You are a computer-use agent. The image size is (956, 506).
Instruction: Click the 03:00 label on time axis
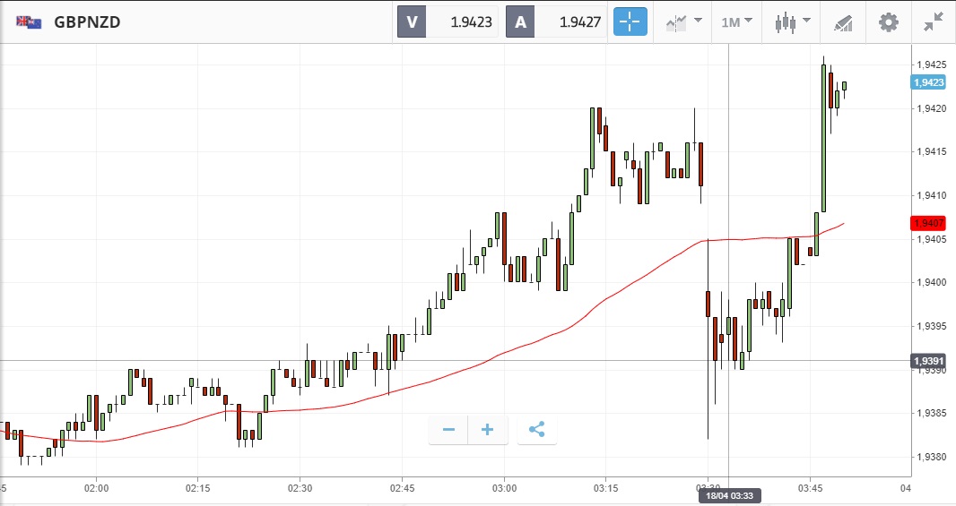pyautogui.click(x=504, y=488)
